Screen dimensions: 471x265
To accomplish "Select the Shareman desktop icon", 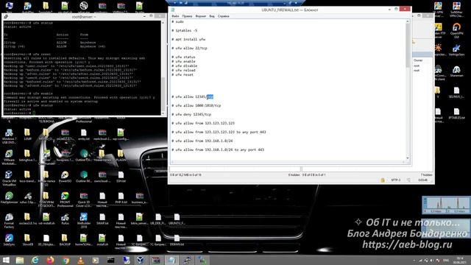I will click(x=456, y=71).
